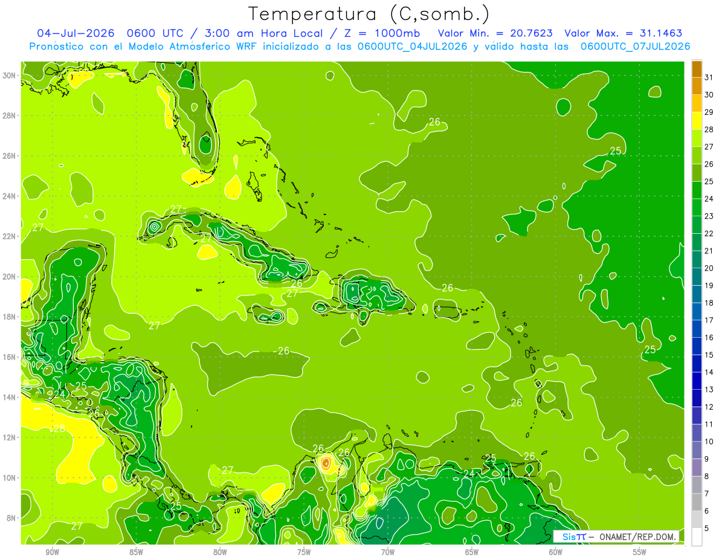Viewport: 725px width, 560px height.
Task: Click the orange-brown legend swatch above 31
Action: (697, 69)
